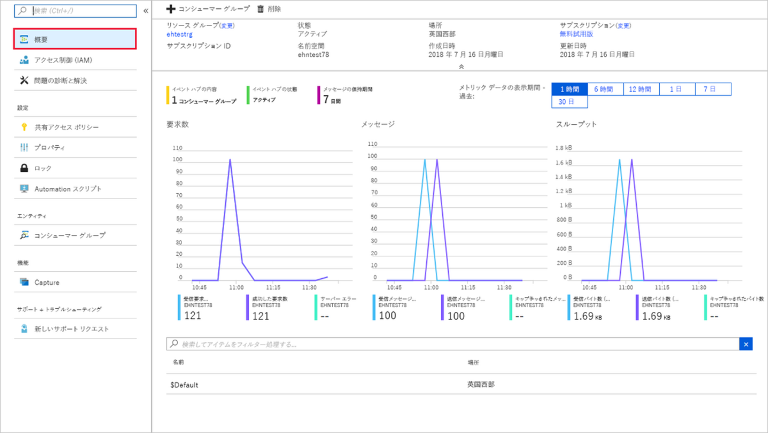Select プロパティ menu item
This screenshot has width=768, height=433.
(76, 147)
